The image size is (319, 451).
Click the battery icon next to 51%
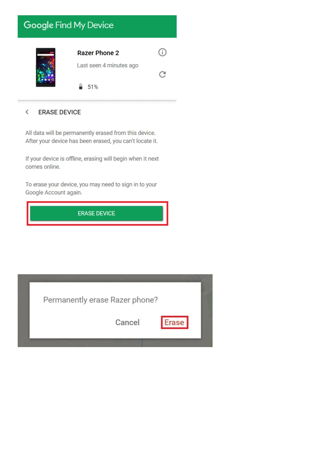[81, 86]
